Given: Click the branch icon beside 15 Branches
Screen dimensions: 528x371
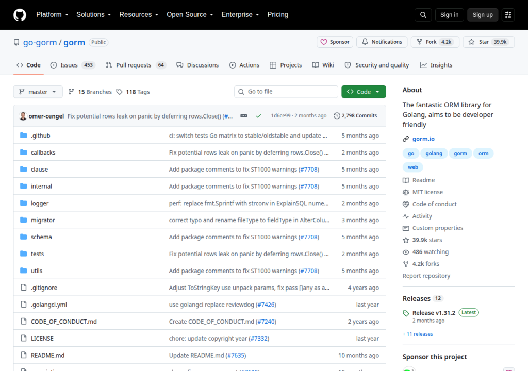Looking at the screenshot, I should tap(71, 92).
